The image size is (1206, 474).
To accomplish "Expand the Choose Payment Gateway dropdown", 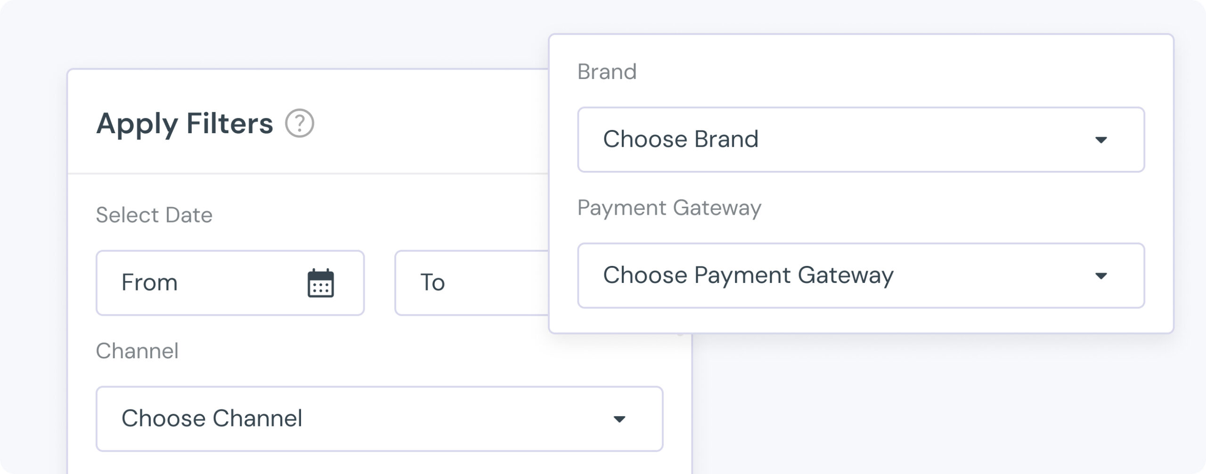I will click(861, 276).
